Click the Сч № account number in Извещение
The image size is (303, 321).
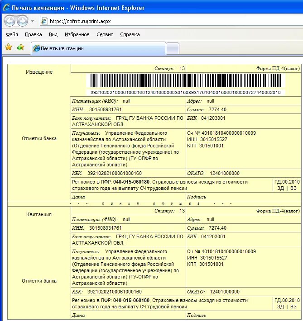click(x=221, y=133)
